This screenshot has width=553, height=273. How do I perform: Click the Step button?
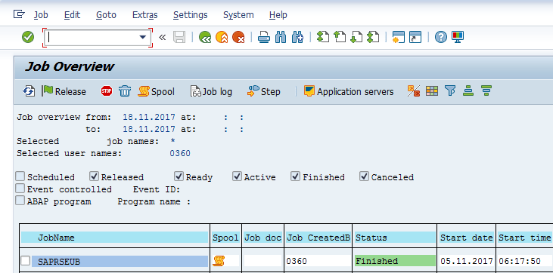click(x=264, y=91)
